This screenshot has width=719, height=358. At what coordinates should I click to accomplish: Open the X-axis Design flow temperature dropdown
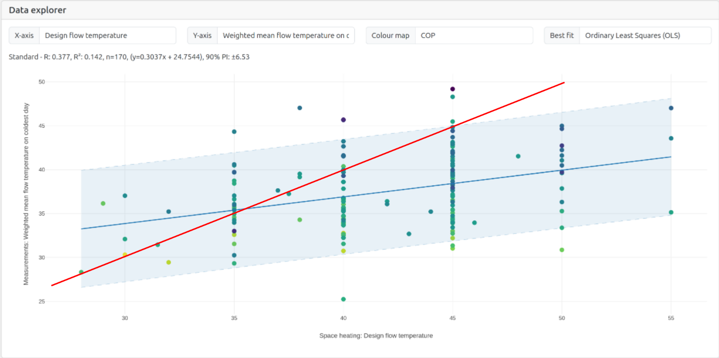107,36
